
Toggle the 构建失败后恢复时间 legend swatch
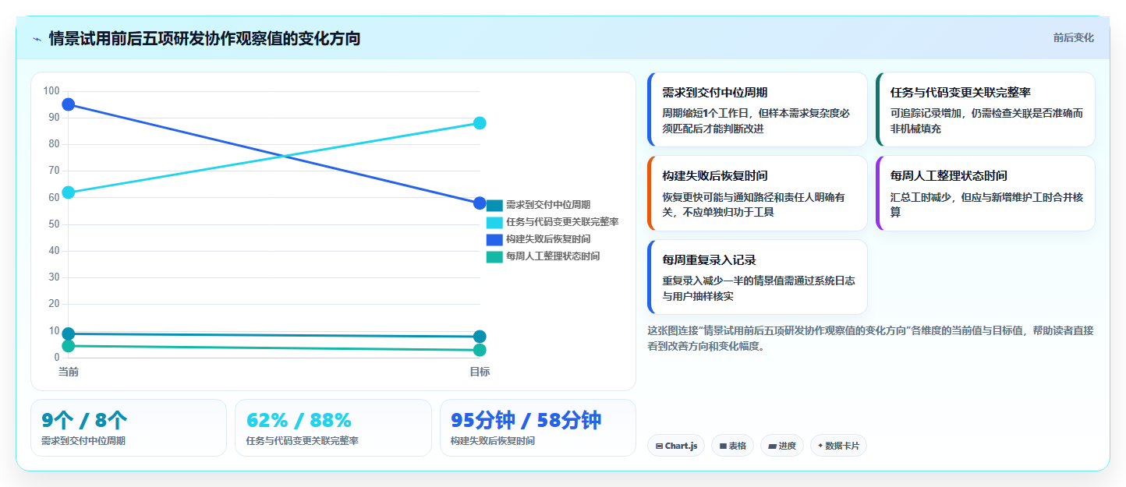click(x=494, y=239)
